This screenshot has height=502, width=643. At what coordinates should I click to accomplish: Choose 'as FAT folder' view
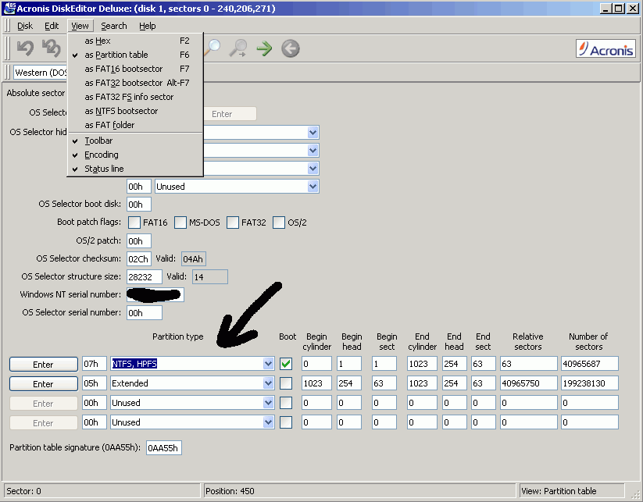coord(135,125)
